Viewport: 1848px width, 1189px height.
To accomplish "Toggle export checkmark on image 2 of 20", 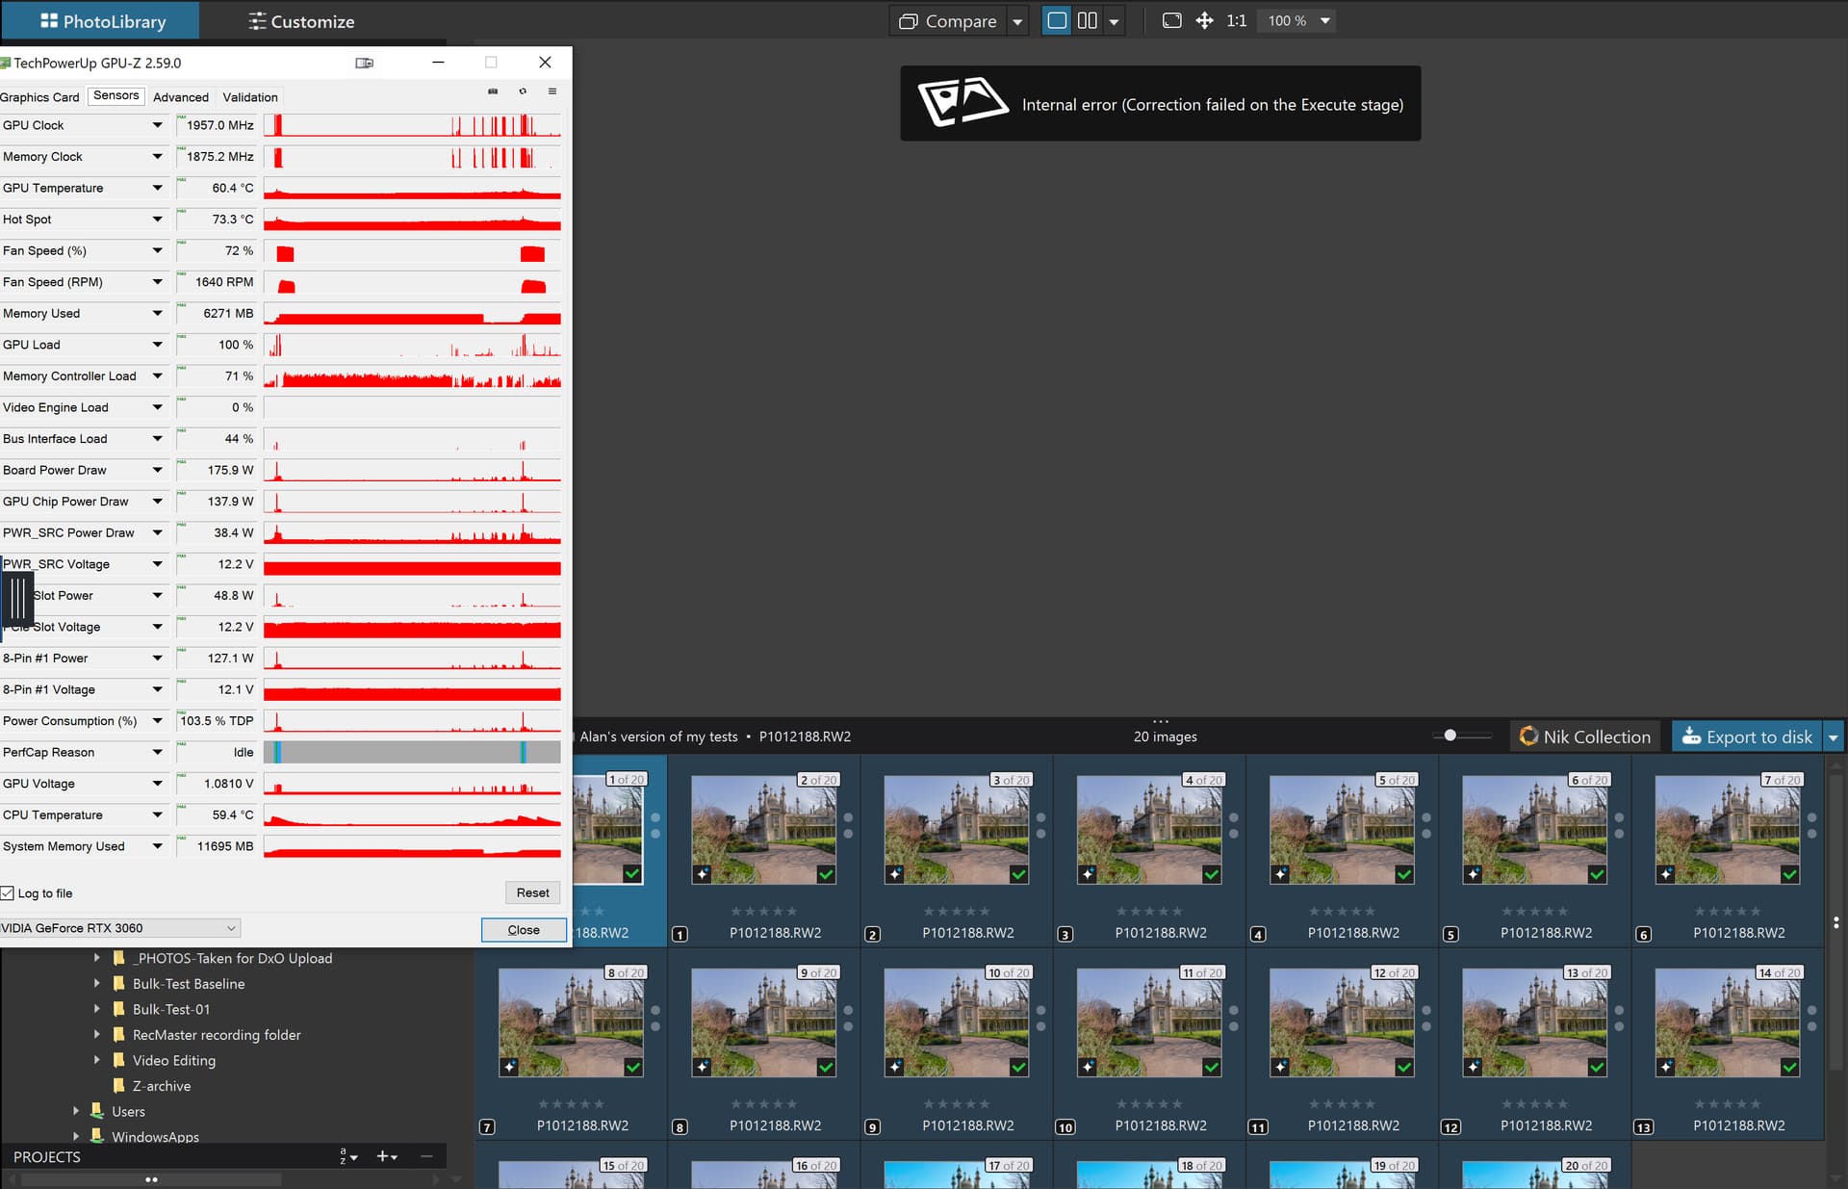I will pos(826,874).
